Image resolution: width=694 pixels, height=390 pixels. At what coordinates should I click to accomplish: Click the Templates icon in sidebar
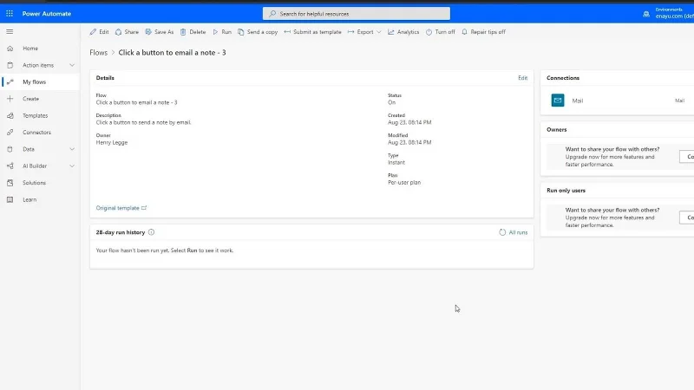pos(10,115)
